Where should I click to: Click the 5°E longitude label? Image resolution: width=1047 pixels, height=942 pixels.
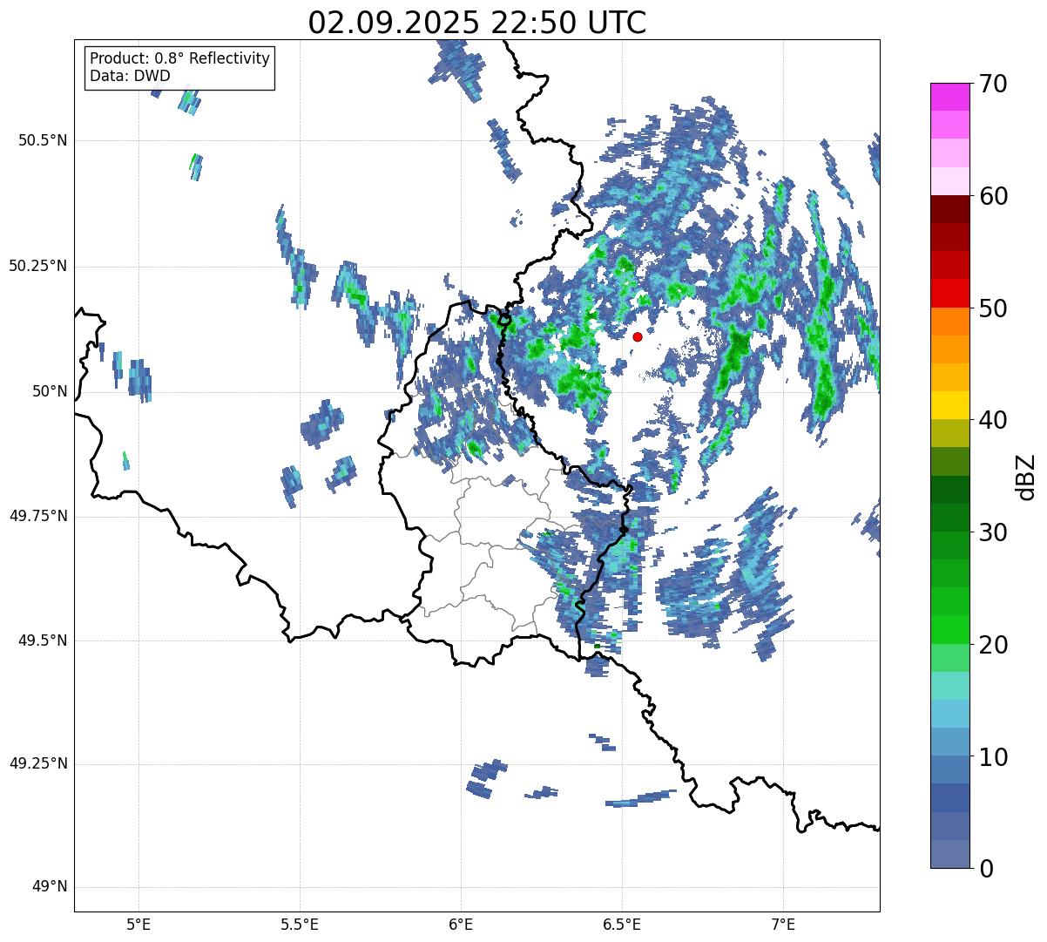pyautogui.click(x=138, y=924)
